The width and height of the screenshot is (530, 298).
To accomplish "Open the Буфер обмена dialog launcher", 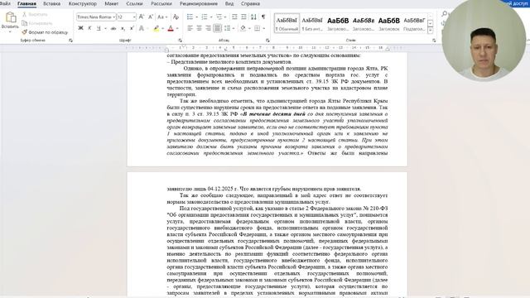I will 70,41.
